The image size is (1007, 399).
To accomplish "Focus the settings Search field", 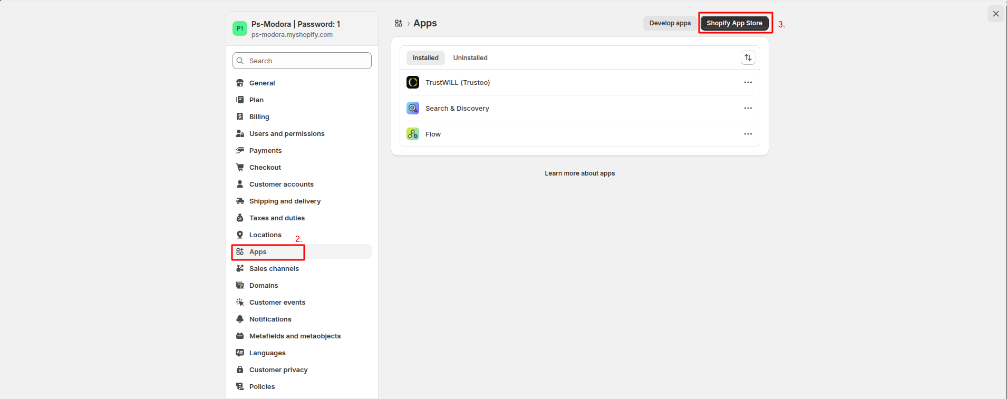I will tap(302, 61).
